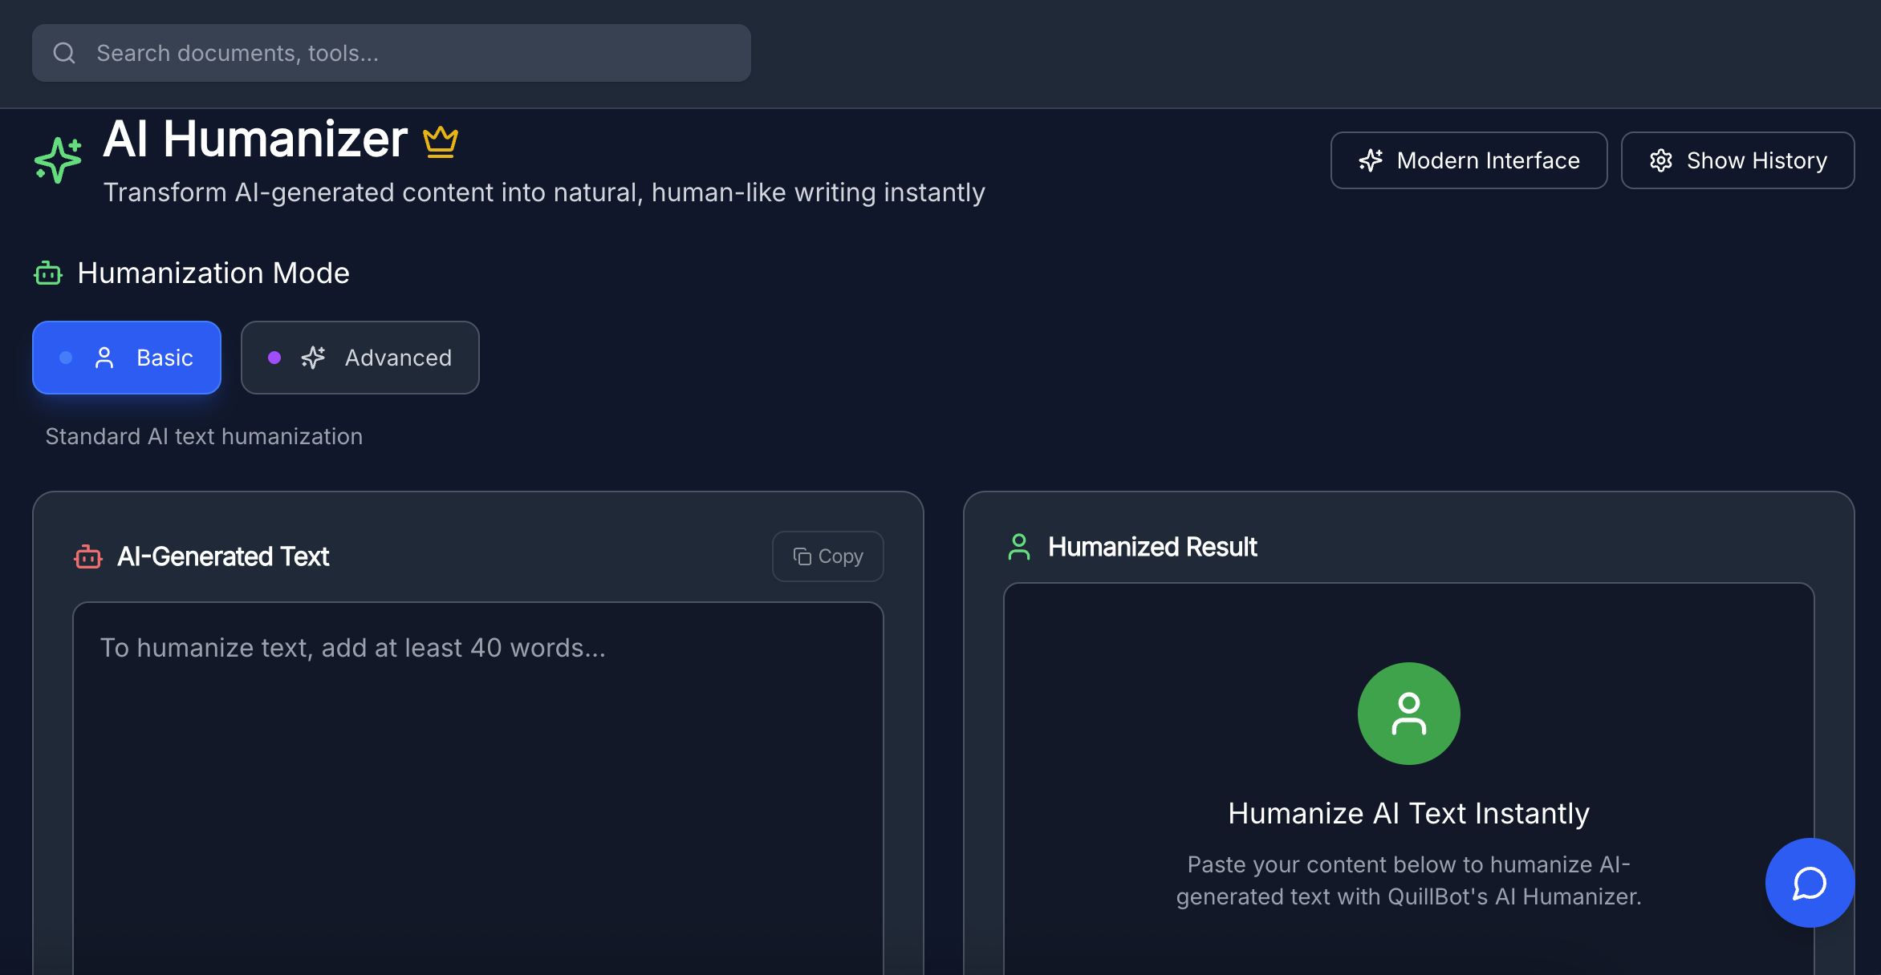Click the gear icon on Show History button
This screenshot has height=975, width=1881.
click(x=1661, y=160)
